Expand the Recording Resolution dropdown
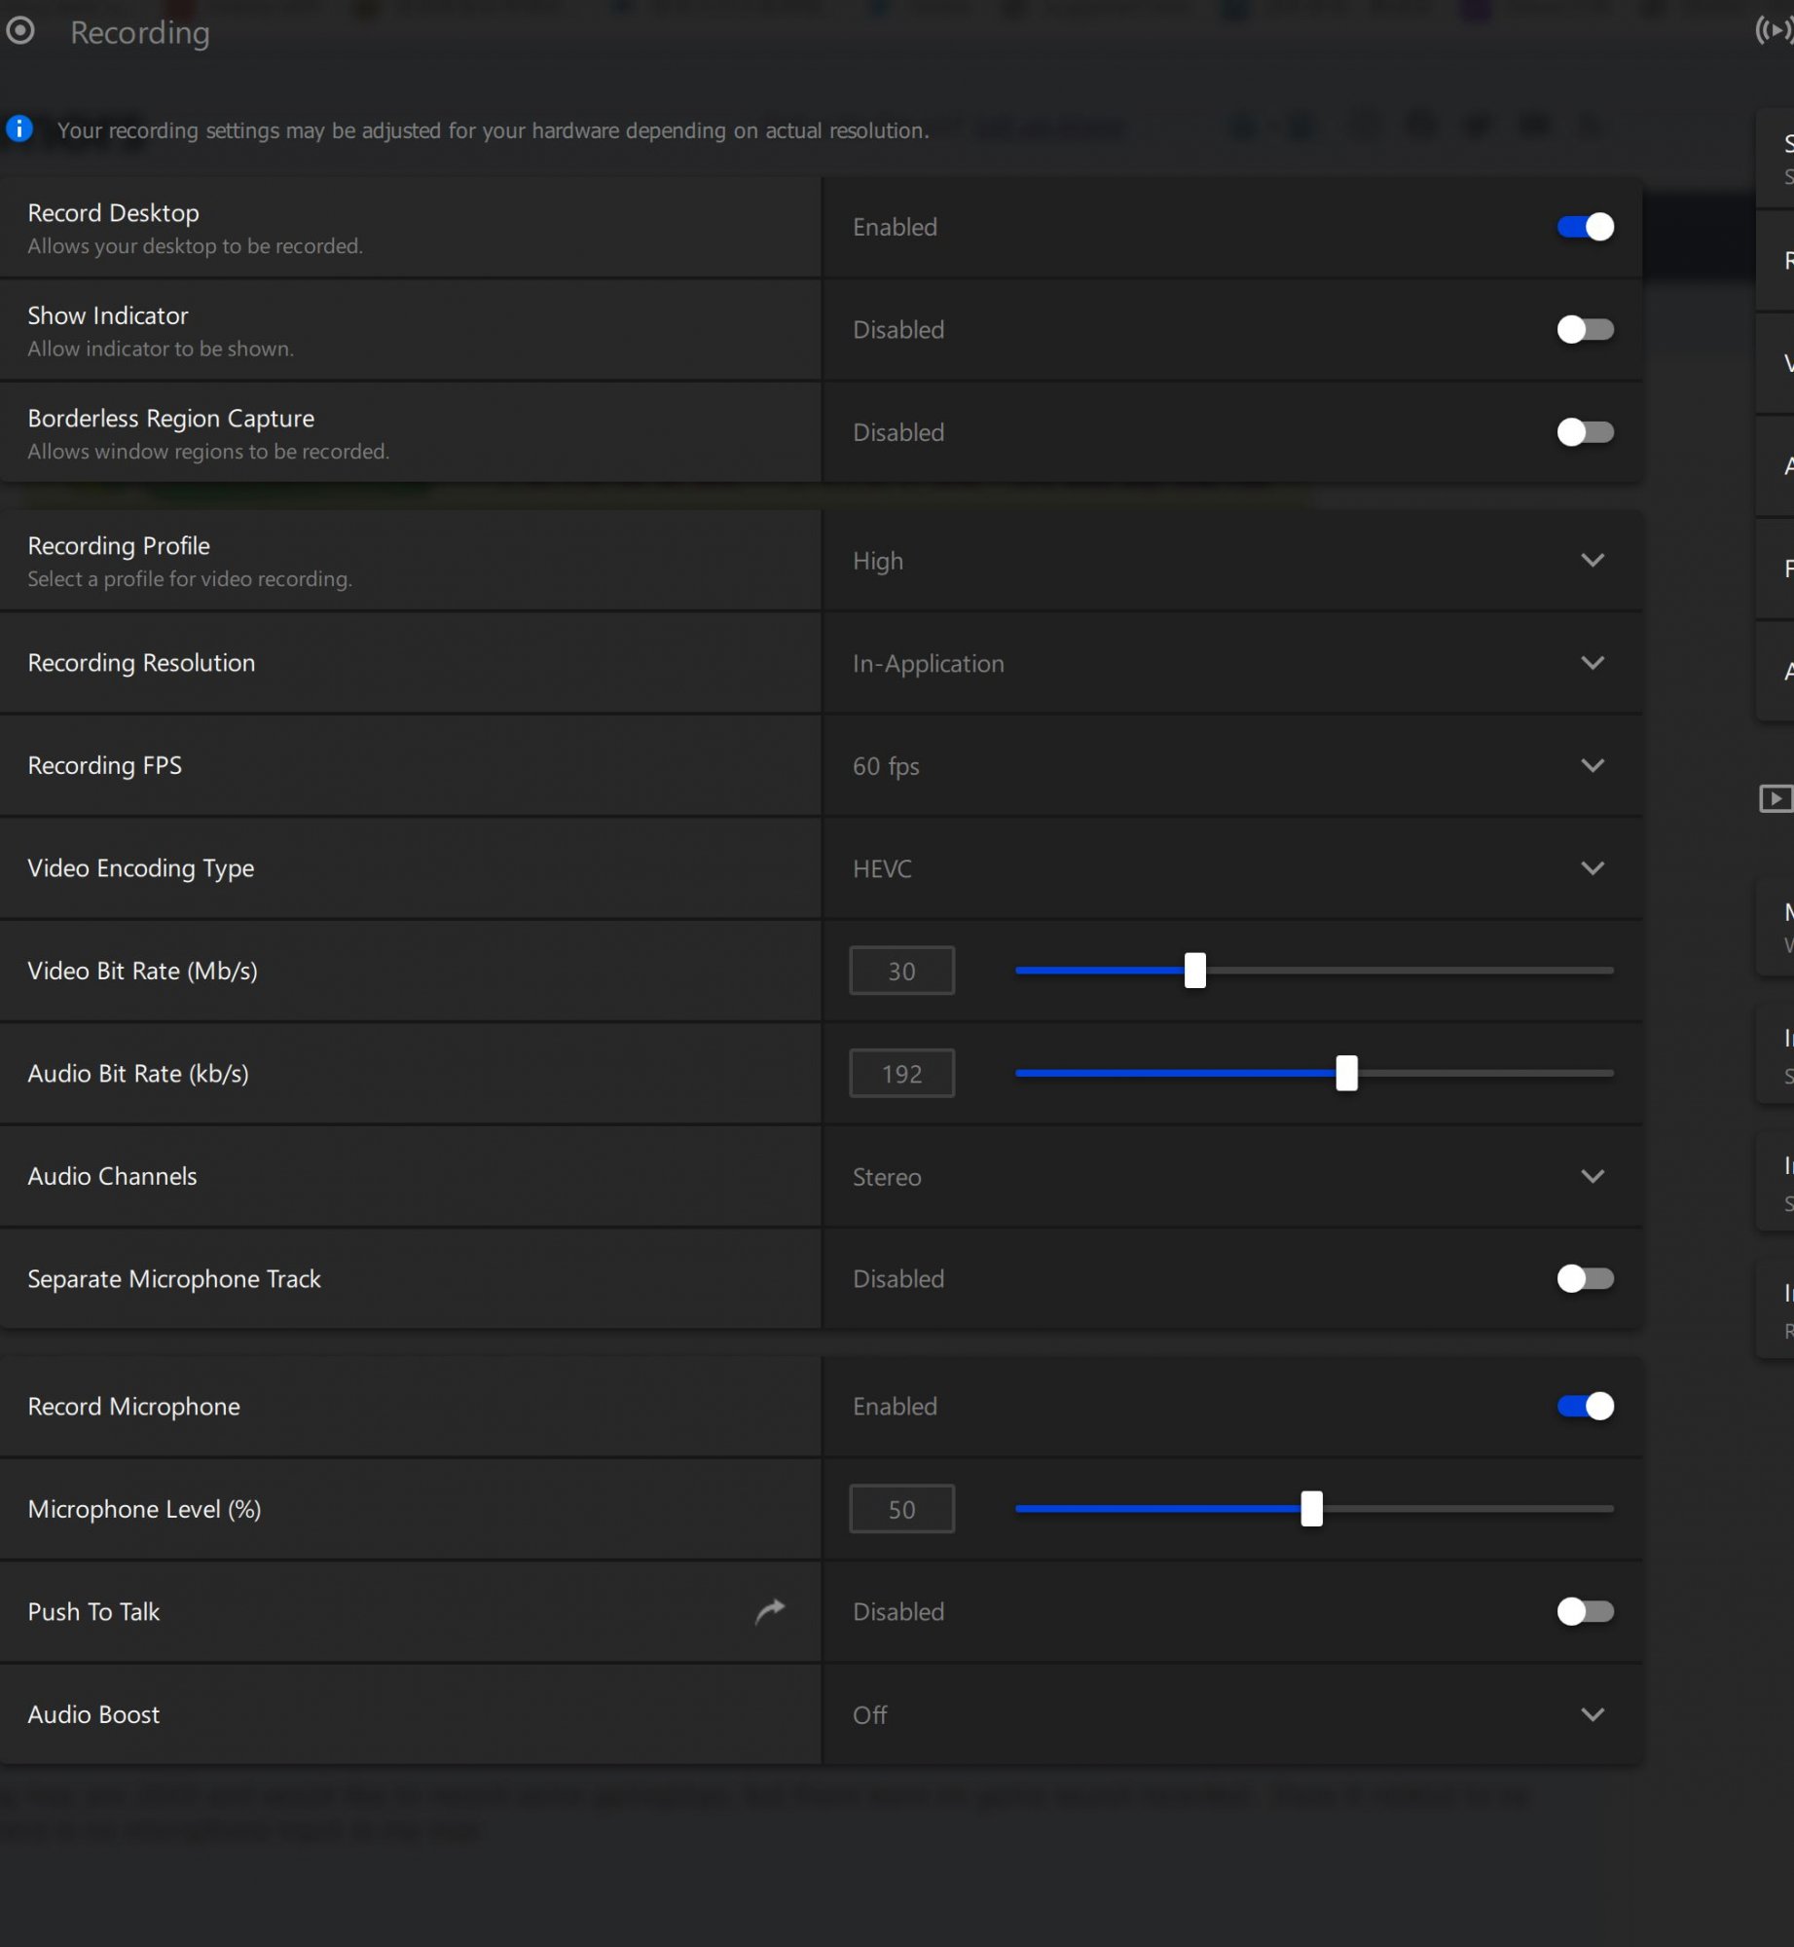The image size is (1794, 1947). click(1231, 663)
